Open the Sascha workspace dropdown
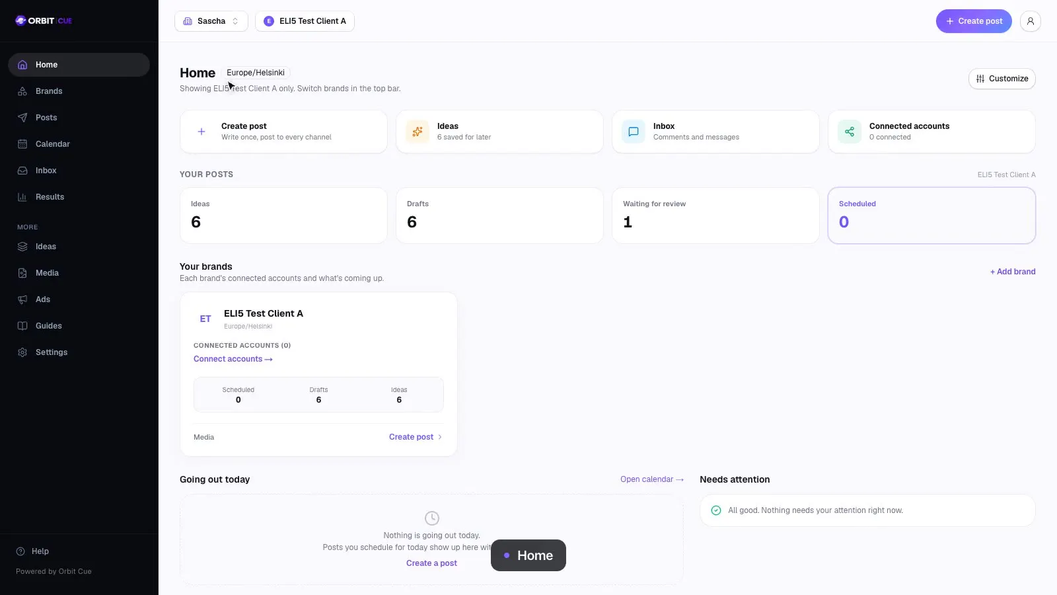 (x=211, y=21)
